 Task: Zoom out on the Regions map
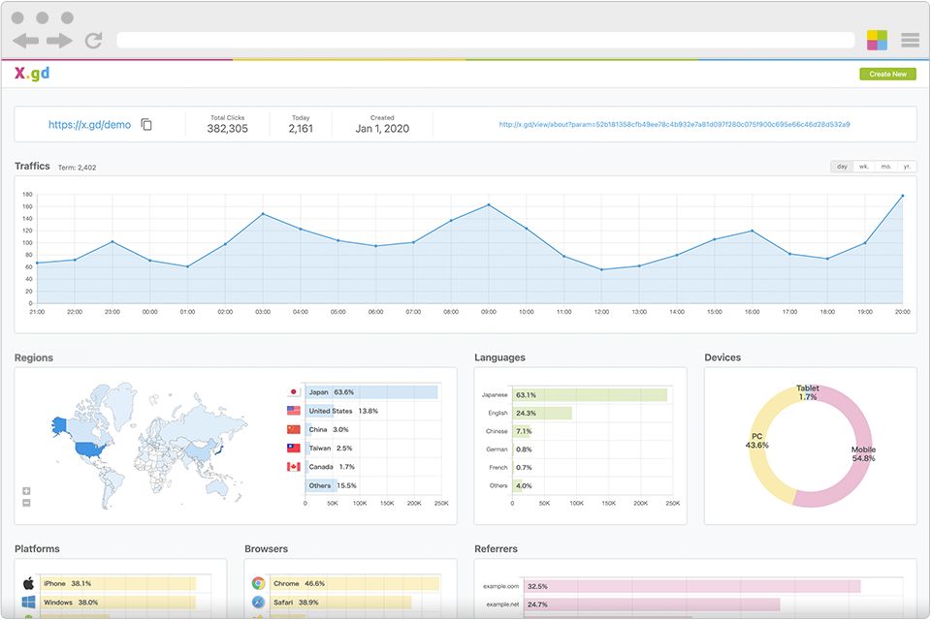[x=26, y=503]
